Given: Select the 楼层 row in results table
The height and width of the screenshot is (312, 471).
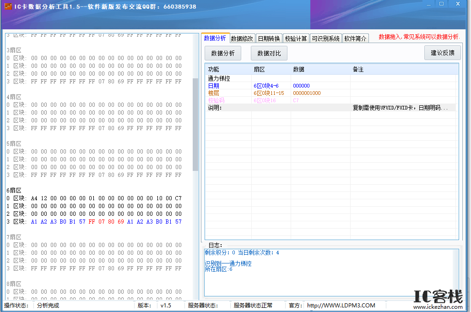Looking at the screenshot, I should (331, 93).
